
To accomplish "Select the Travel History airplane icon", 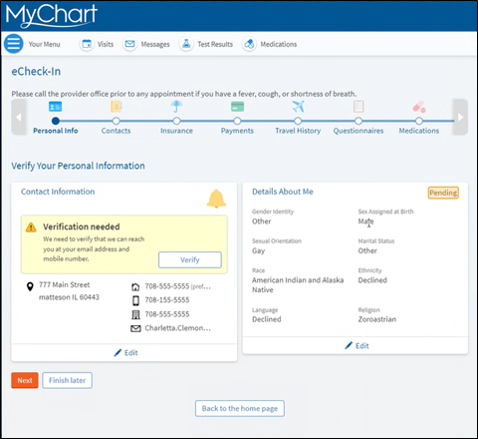I will [298, 107].
